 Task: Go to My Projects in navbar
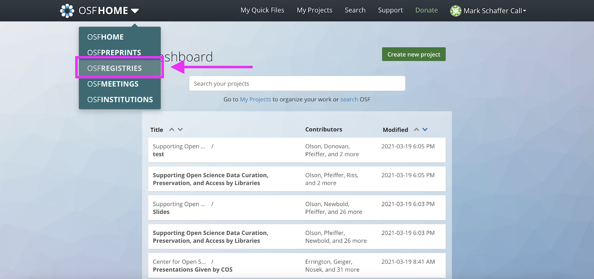314,10
